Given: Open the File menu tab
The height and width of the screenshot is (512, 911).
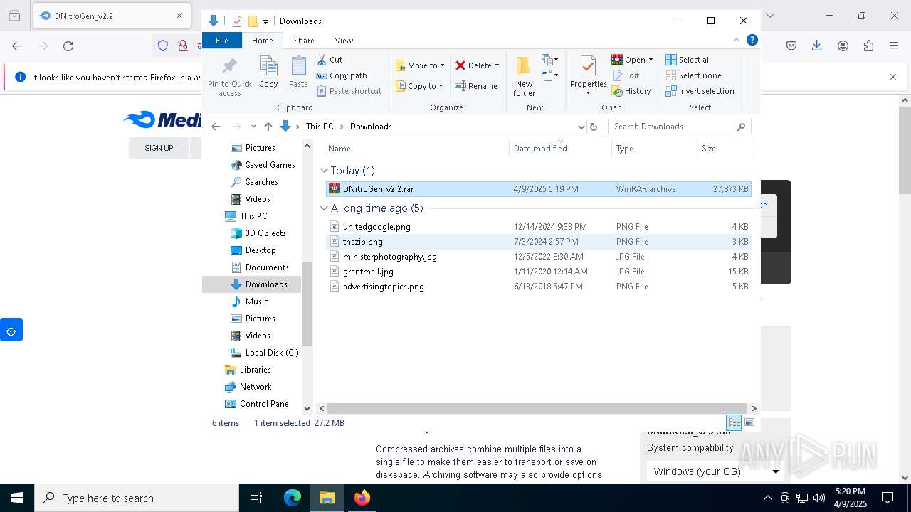Looking at the screenshot, I should tap(222, 41).
